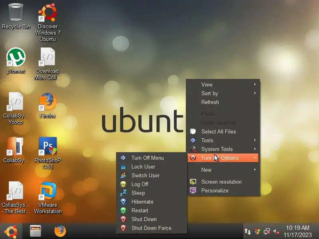Launch Firefox from the taskbar
Screen dimensions: 319x239
pos(60,231)
